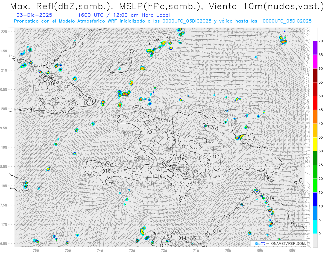Image resolution: width=328 pixels, height=254 pixels.
Task: Click the '55' value on the colorbar
Action: pos(321,82)
